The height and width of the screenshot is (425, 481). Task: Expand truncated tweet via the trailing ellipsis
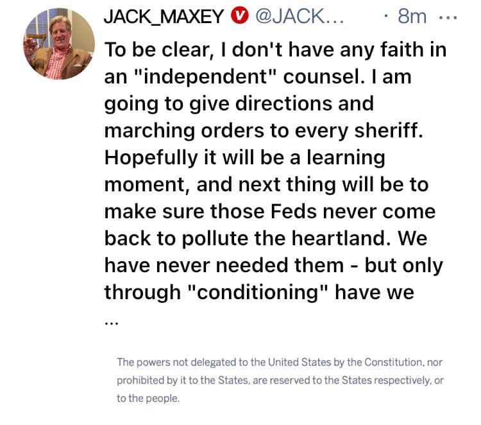point(110,322)
